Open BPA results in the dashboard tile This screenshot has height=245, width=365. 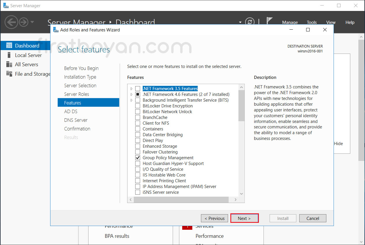(x=117, y=236)
